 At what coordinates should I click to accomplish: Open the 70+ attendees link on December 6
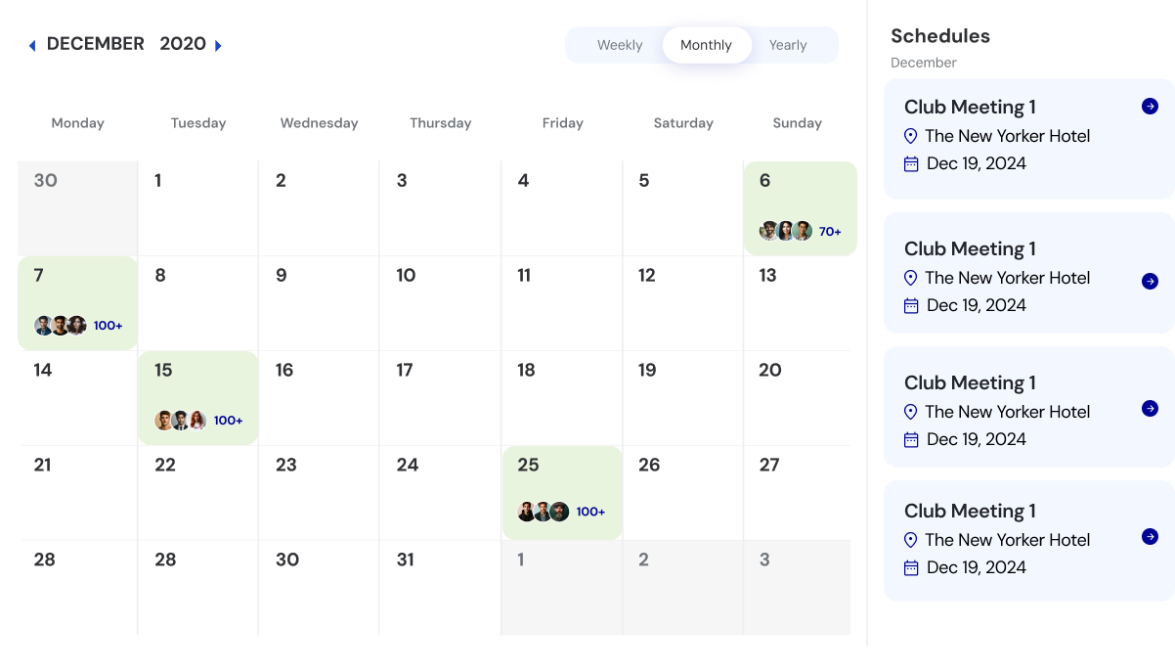coord(830,232)
